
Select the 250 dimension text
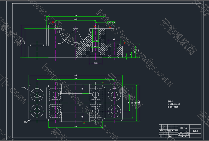(x=76, y=15)
